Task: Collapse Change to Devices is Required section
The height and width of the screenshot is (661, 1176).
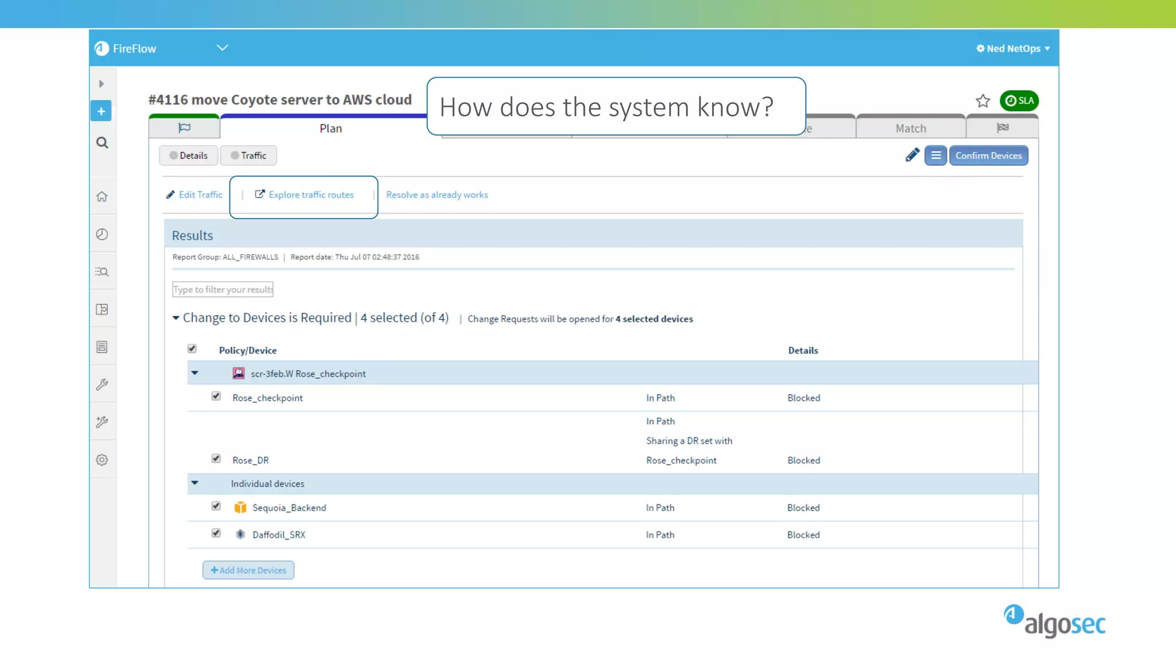Action: pos(176,318)
